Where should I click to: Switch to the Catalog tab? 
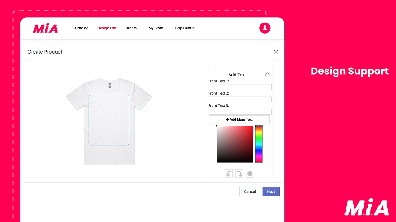pyautogui.click(x=82, y=28)
